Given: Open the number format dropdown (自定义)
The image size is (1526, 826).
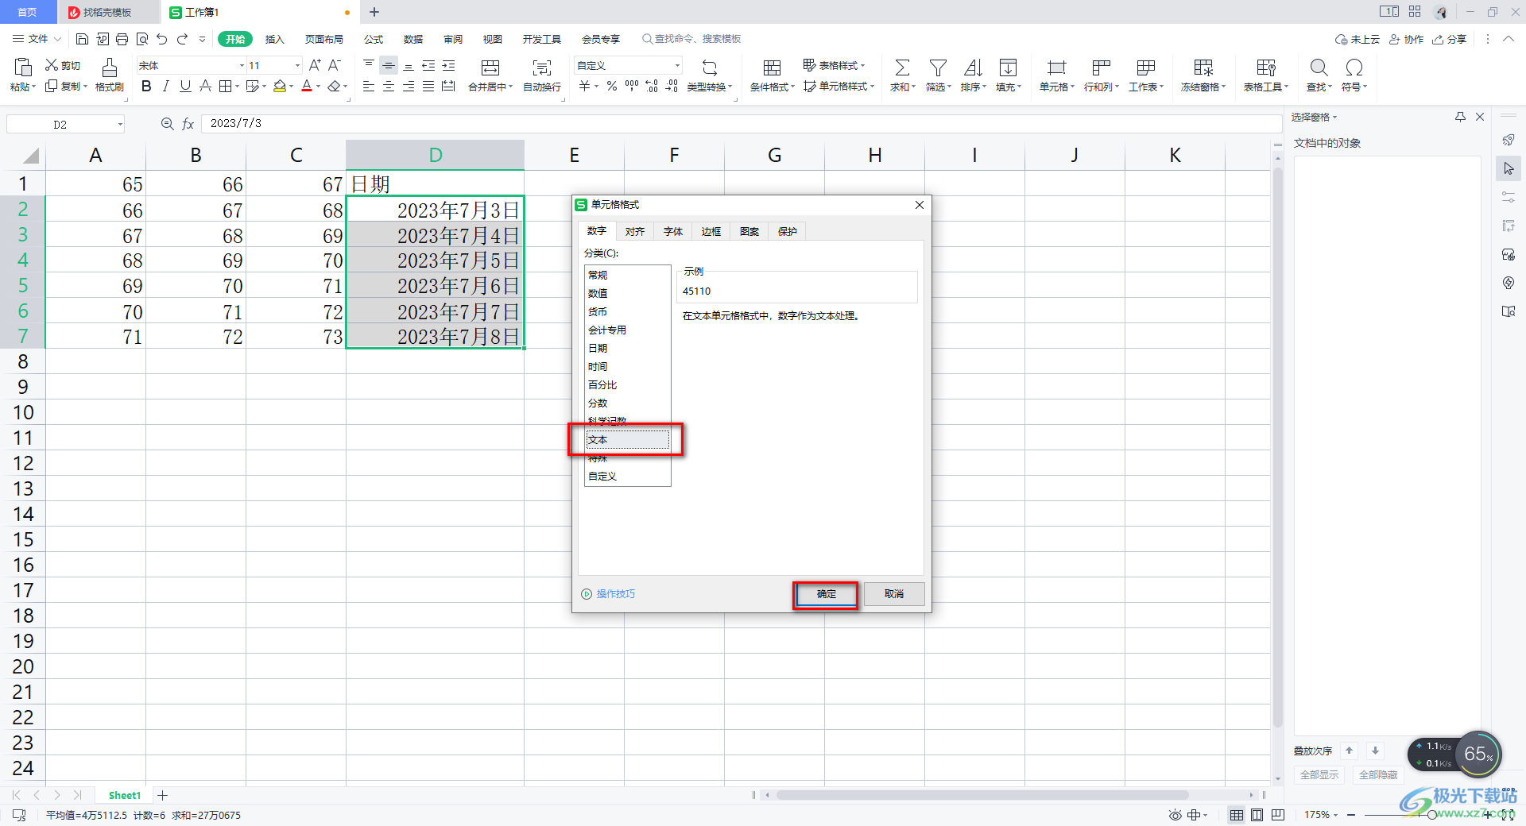Looking at the screenshot, I should 677,65.
